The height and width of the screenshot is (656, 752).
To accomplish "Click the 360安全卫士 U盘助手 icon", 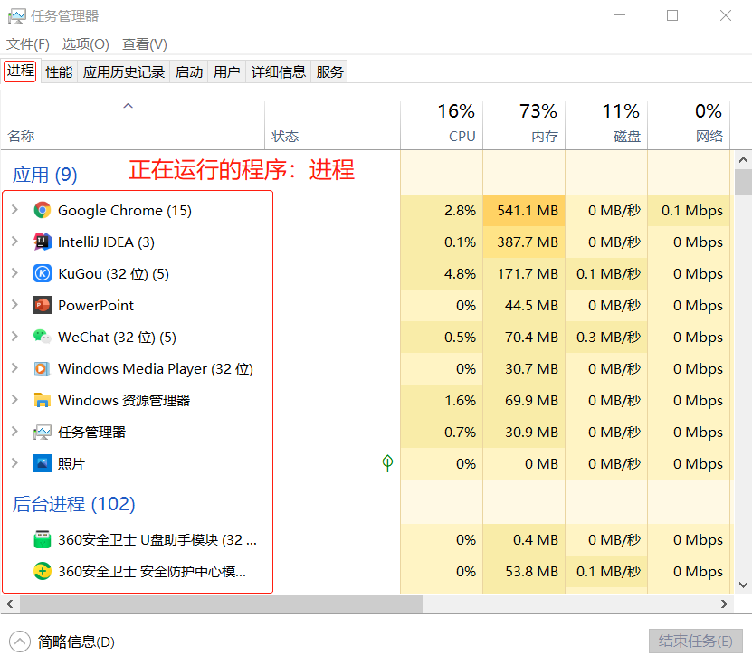I will [x=43, y=539].
